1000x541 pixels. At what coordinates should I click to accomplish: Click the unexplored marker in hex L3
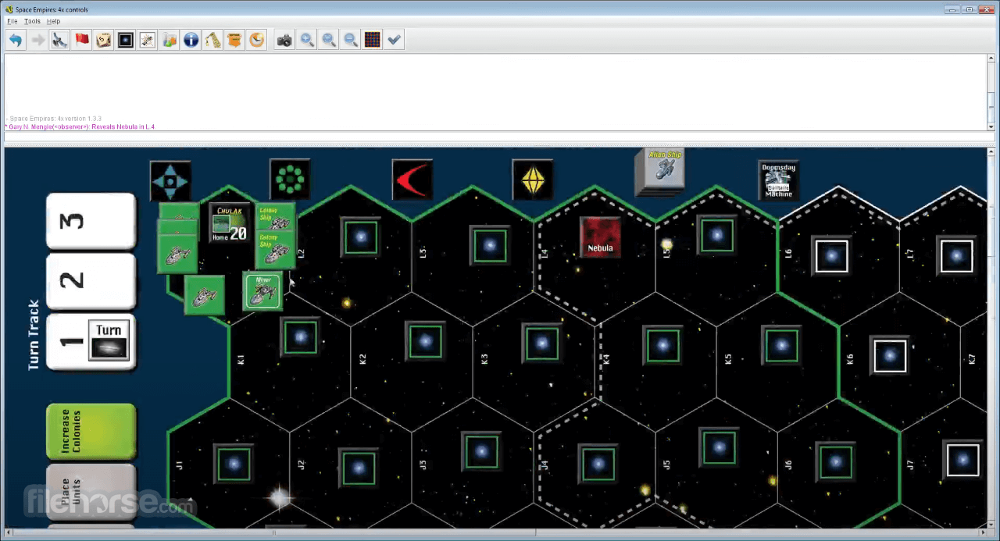490,245
